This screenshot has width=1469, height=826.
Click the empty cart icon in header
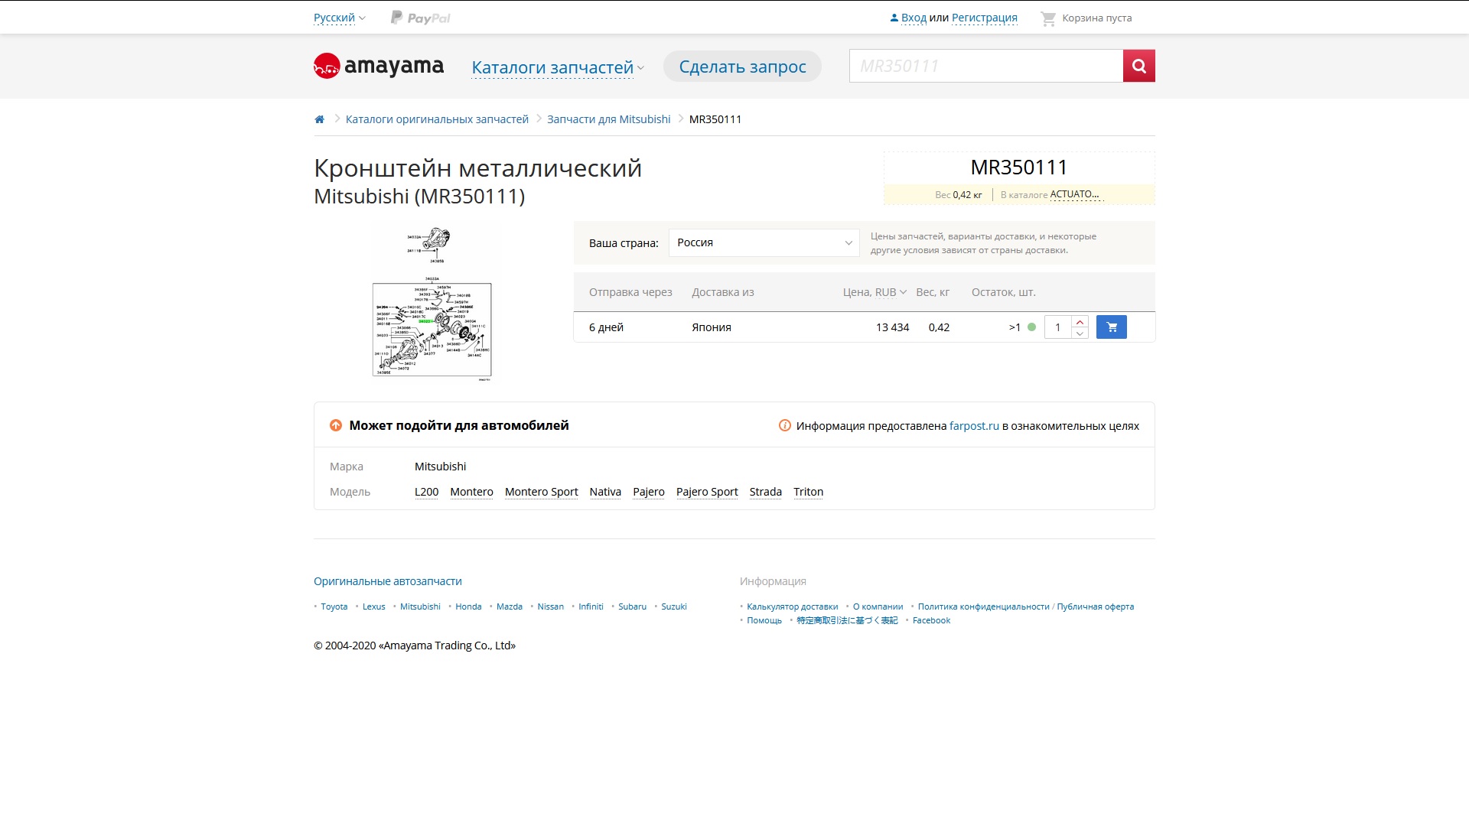coord(1047,18)
